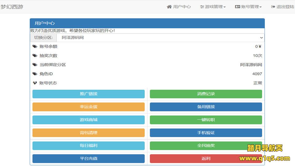Select 退出登陆 to log out
Image resolution: width=295 pixels, height=166 pixels.
pos(285,7)
